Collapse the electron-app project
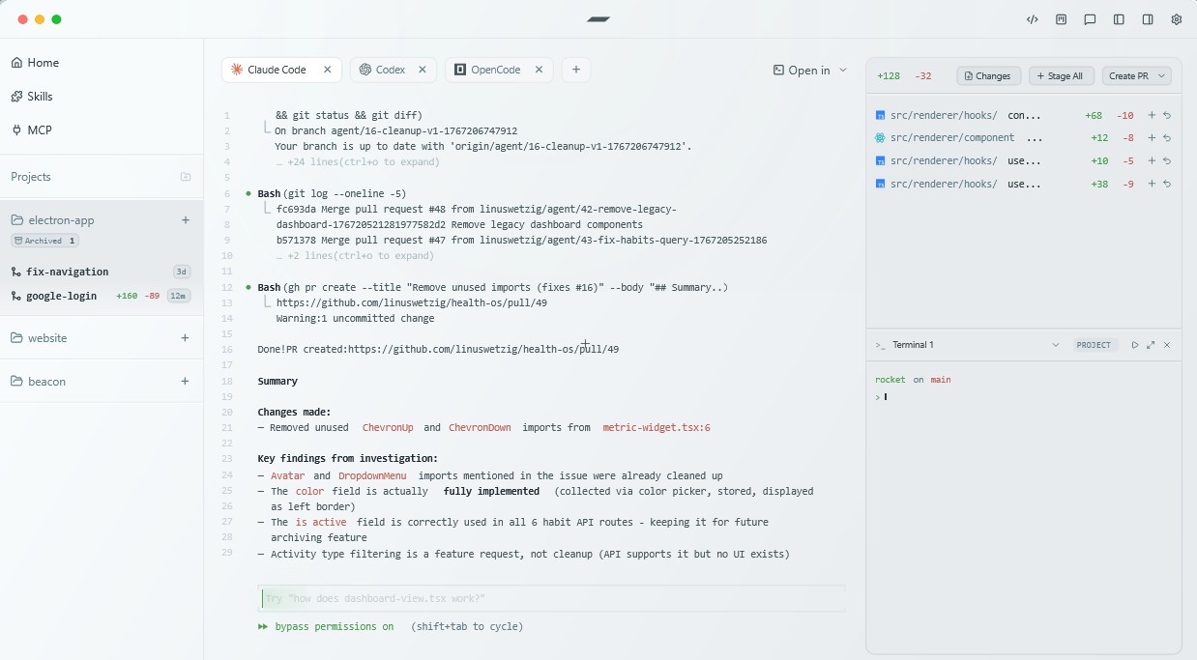Viewport: 1197px width, 660px height. click(53, 220)
